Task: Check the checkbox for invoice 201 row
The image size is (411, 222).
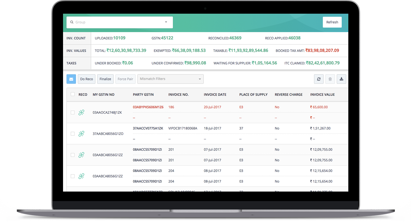Action: coord(73,155)
